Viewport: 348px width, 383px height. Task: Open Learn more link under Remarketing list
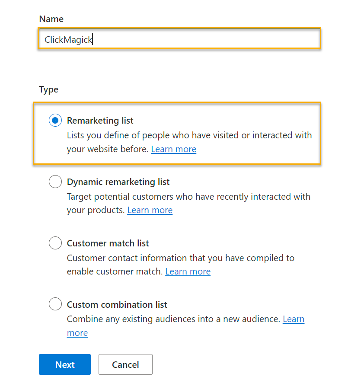coord(173,149)
